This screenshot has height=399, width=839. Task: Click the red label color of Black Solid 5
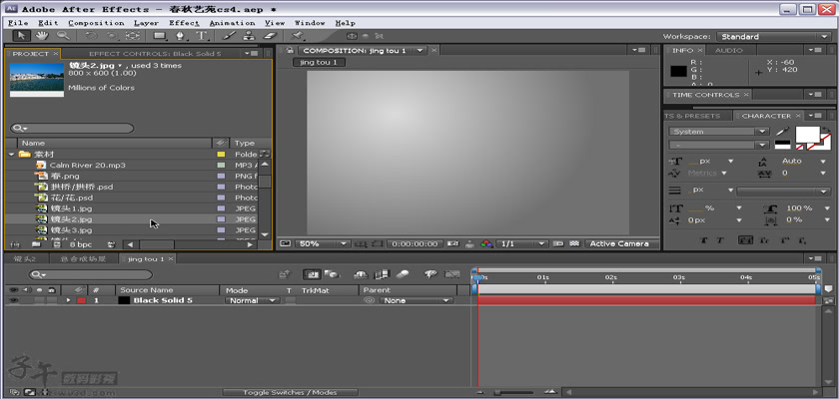(81, 300)
